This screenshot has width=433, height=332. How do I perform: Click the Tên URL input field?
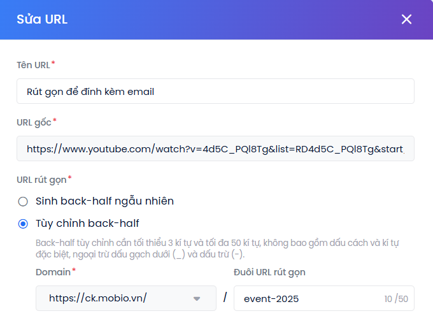click(x=215, y=91)
